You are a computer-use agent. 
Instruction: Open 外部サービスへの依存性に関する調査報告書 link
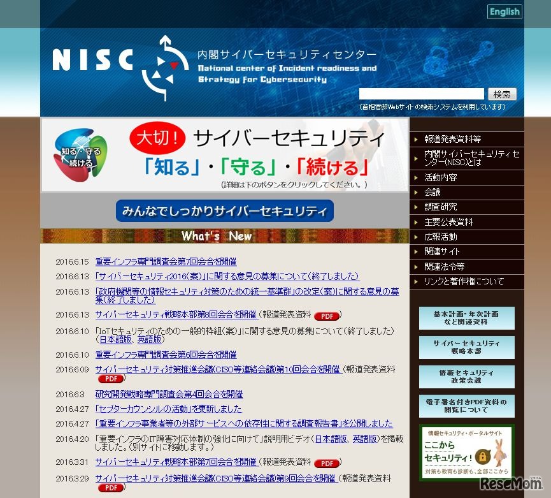[244, 424]
